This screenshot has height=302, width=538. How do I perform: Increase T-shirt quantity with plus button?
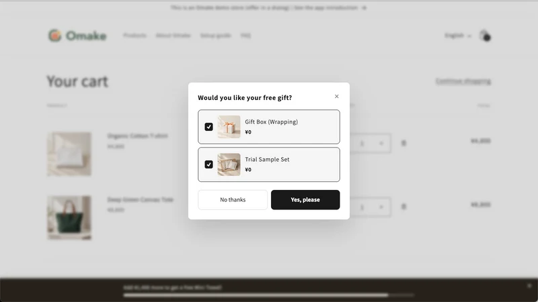[x=381, y=144]
